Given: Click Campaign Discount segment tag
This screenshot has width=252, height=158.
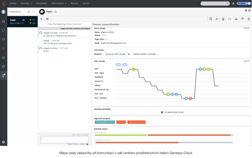Looking at the screenshot, I should click(105, 122).
